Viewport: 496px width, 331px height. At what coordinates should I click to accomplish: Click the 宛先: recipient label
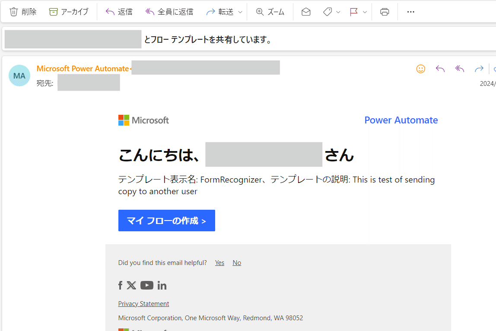point(45,83)
